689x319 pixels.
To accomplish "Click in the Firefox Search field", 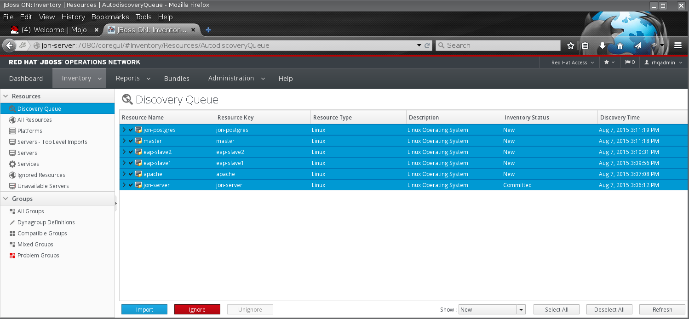I will pos(498,46).
